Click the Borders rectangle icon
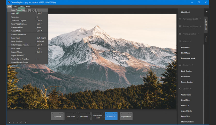216x125 pixels. 180,65
